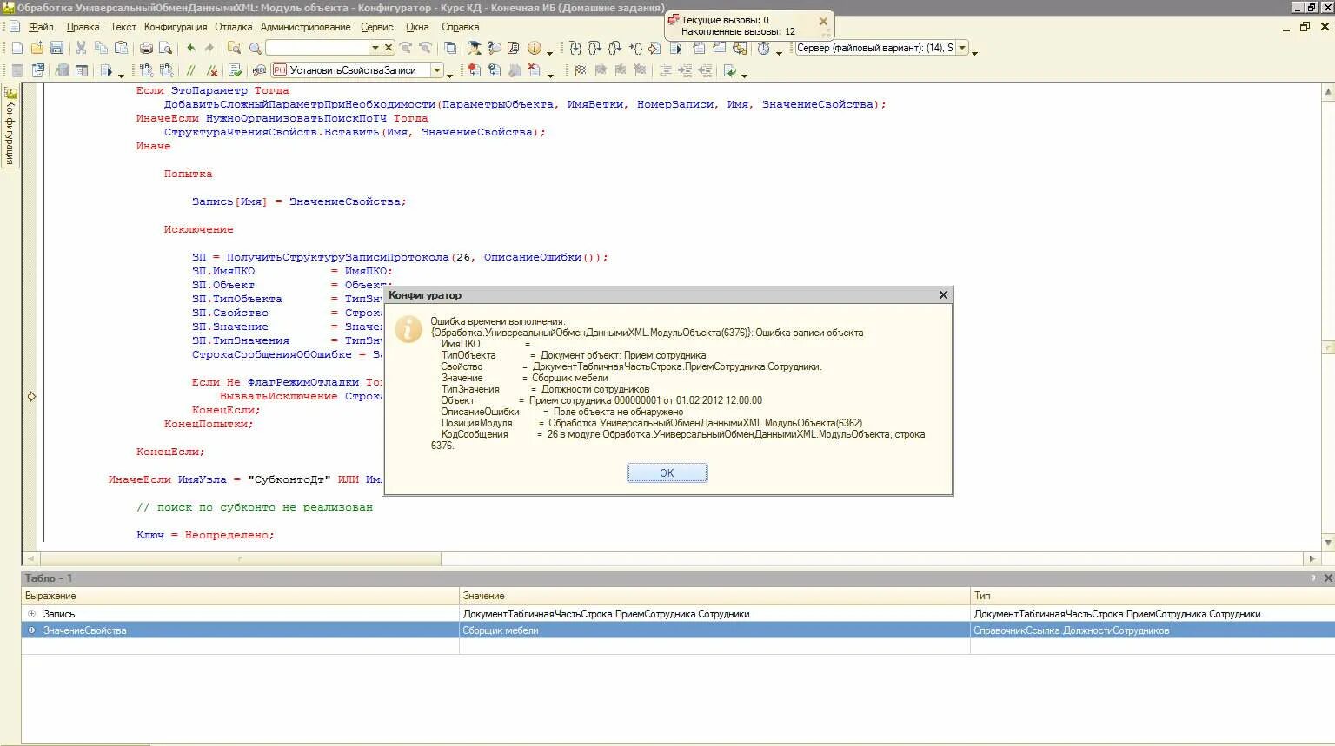Click the yellow info help icon
The height and width of the screenshot is (746, 1335).
[x=535, y=48]
